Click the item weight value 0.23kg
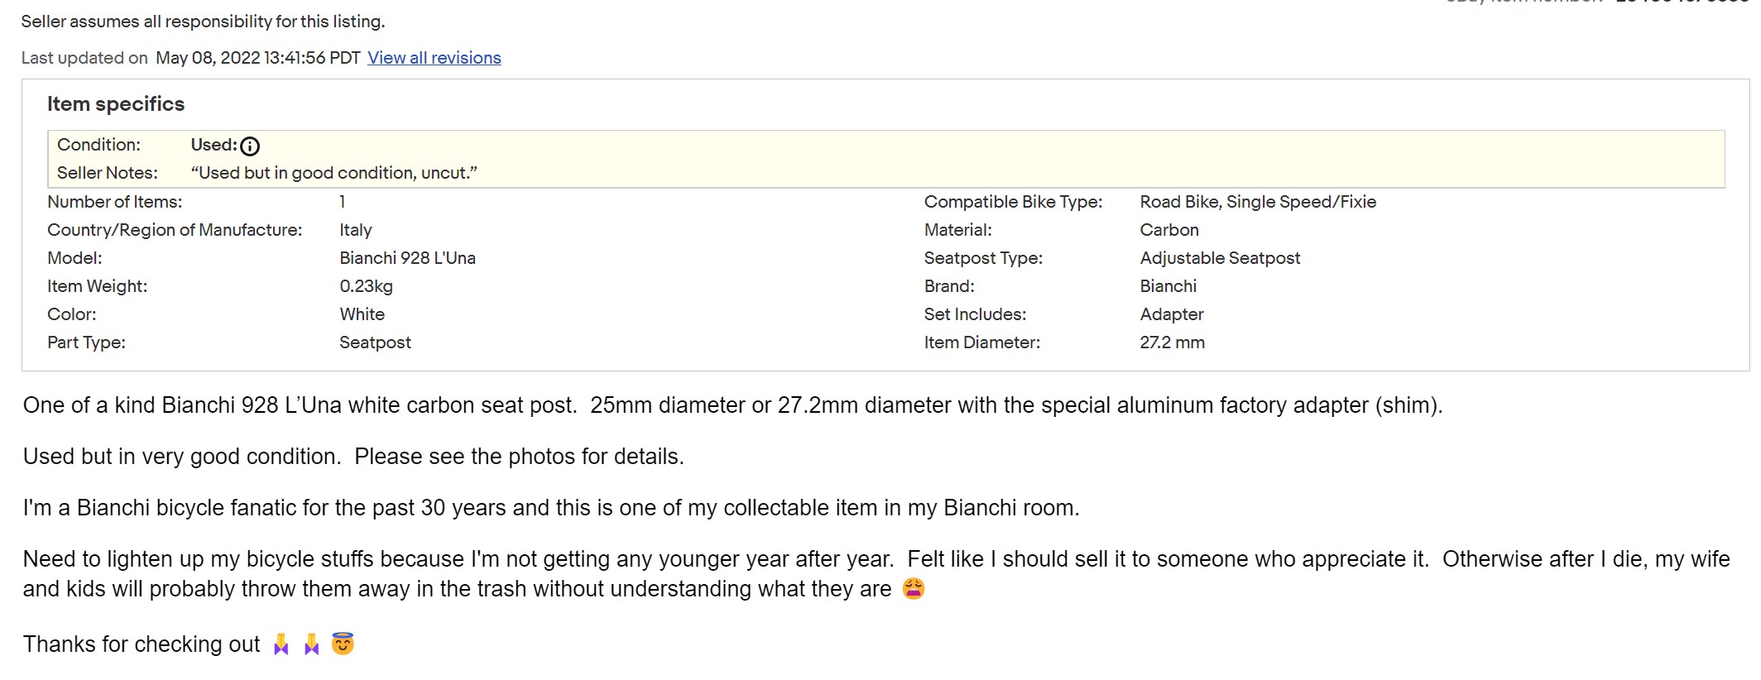 [x=366, y=286]
